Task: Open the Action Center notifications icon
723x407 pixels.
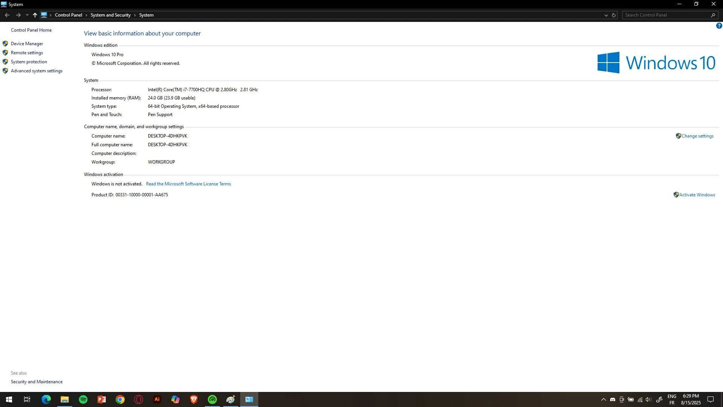Action: click(x=711, y=399)
